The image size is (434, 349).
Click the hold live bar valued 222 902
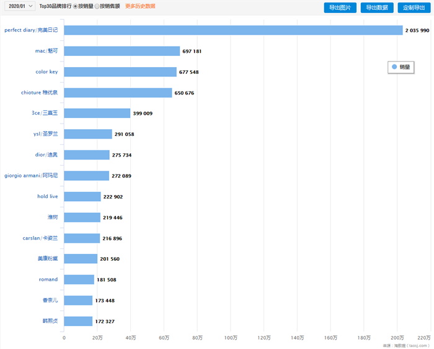tap(82, 196)
